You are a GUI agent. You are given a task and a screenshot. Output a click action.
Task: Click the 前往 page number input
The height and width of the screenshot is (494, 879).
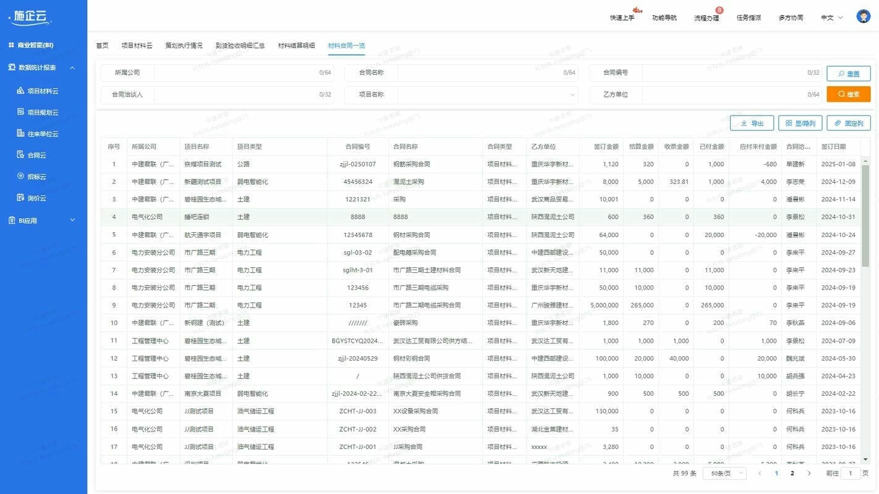coord(851,474)
